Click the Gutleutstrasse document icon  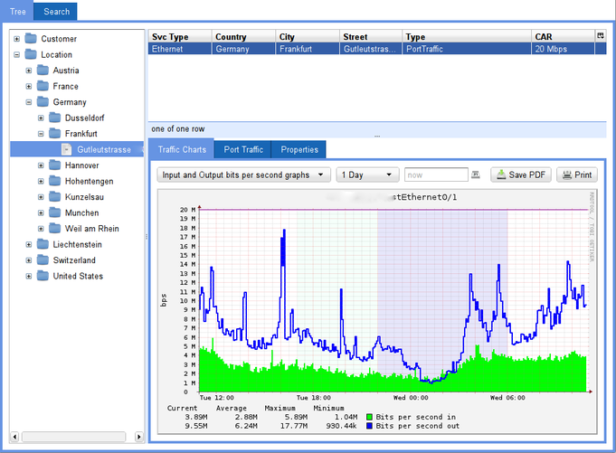[x=67, y=149]
